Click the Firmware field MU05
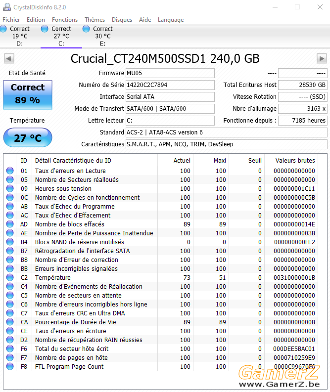The width and height of the screenshot is (330, 392). (x=170, y=73)
